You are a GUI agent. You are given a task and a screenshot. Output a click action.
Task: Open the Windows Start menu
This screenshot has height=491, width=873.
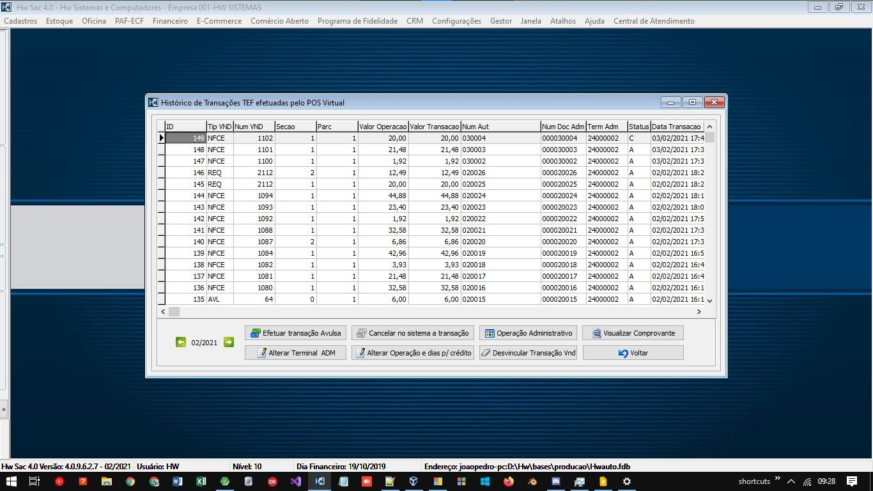10,481
